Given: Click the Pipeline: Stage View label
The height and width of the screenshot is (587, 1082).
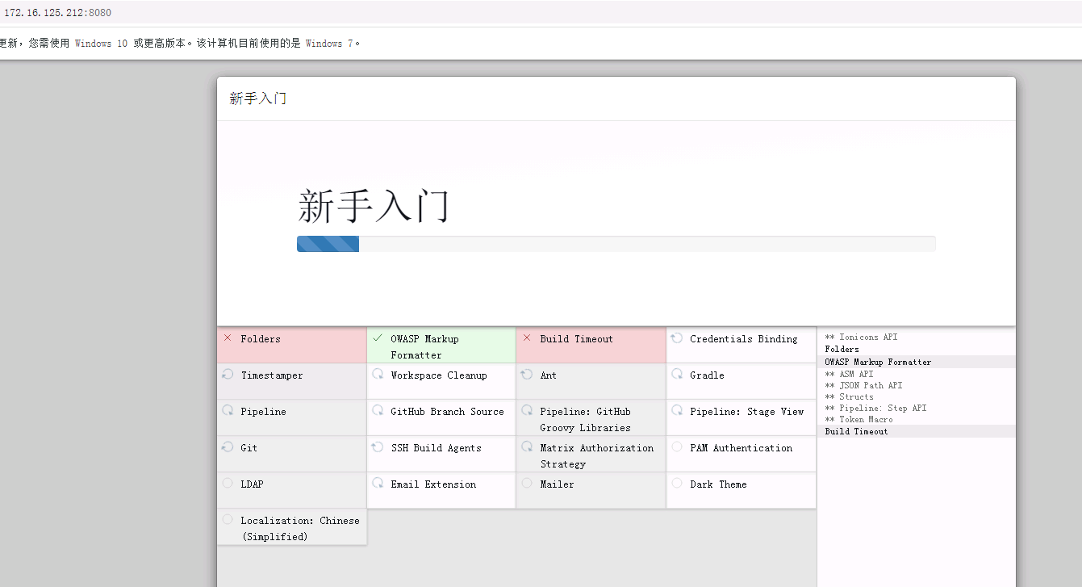Looking at the screenshot, I should [747, 412].
